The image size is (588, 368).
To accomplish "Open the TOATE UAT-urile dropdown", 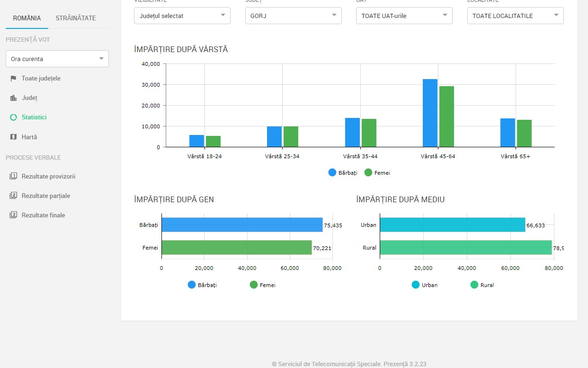I will (404, 16).
